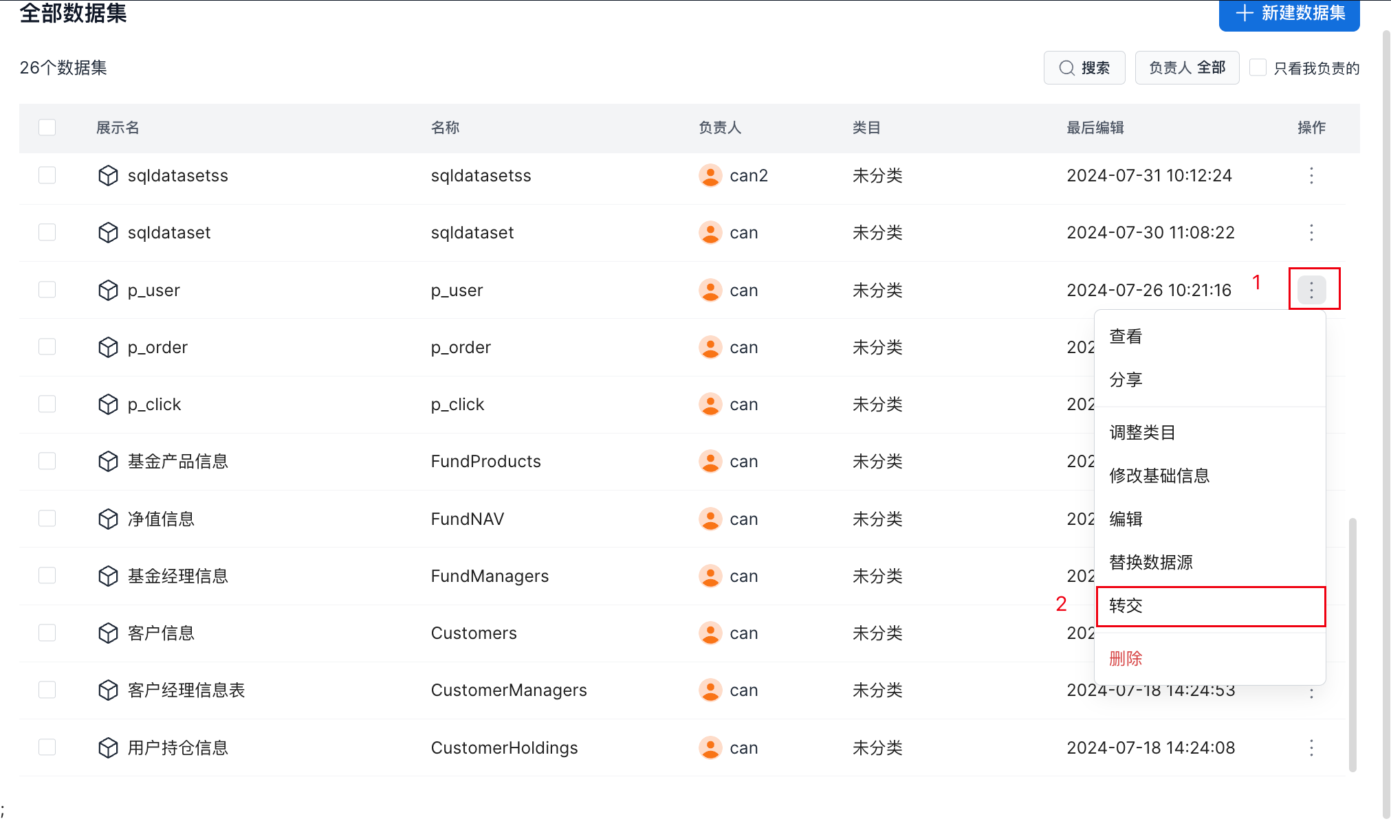The height and width of the screenshot is (821, 1391).
Task: Open the more actions menu for sqldatasetss
Action: tap(1311, 176)
